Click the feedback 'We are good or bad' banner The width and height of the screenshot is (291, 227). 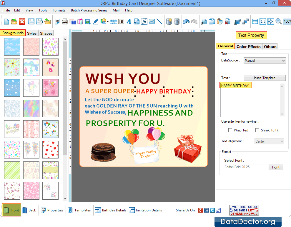[244, 210]
